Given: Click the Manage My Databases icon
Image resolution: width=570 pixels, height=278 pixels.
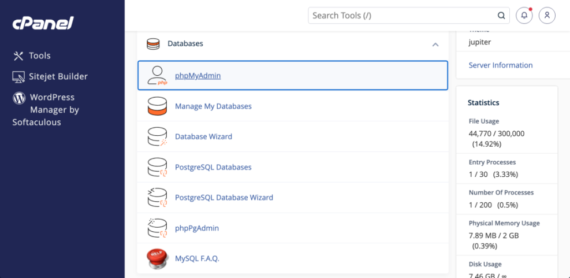Looking at the screenshot, I should point(158,106).
